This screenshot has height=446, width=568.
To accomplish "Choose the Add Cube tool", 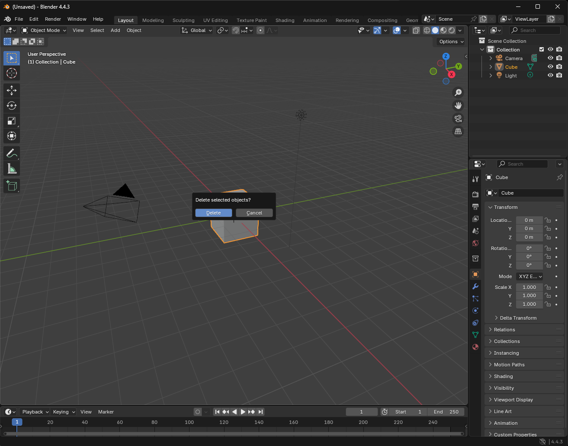I will pos(12,186).
